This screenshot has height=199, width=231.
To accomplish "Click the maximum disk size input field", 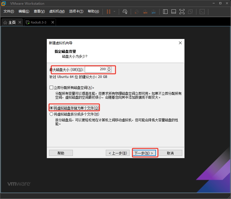I will (96, 69).
